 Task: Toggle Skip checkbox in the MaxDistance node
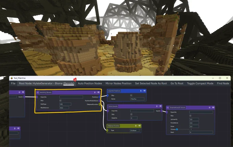click(x=60, y=101)
